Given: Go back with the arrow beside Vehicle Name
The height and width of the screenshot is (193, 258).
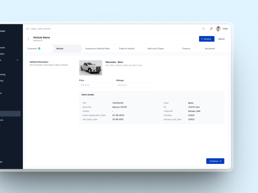Looking at the screenshot, I should (x=28, y=39).
